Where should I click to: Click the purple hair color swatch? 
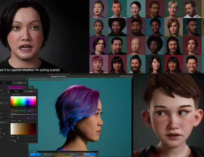[x=16, y=87]
